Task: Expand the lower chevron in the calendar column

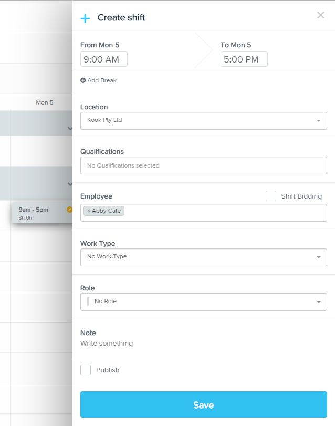Action: pyautogui.click(x=69, y=184)
